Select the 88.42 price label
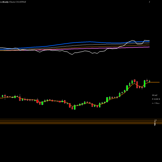Viewport: 162px width, 162px height. click(155, 95)
